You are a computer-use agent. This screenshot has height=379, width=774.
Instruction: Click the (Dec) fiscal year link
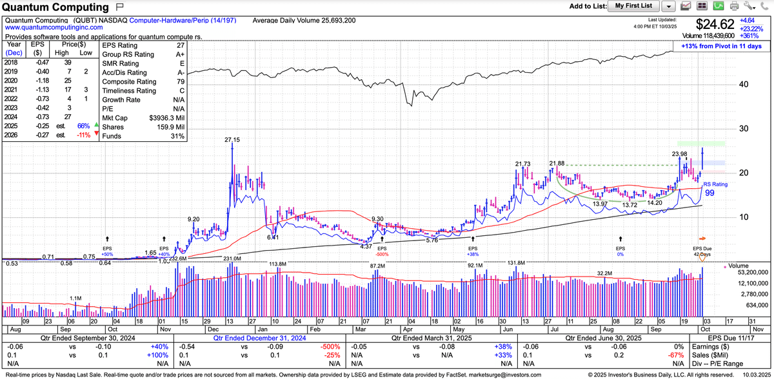(14, 53)
